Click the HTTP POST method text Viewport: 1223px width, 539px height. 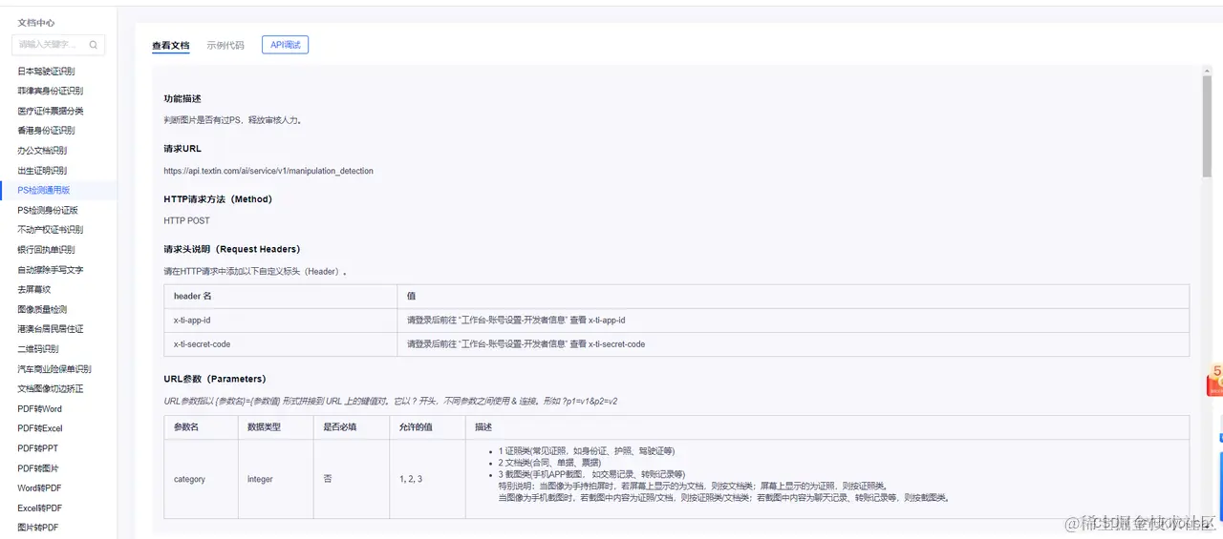[x=186, y=220]
